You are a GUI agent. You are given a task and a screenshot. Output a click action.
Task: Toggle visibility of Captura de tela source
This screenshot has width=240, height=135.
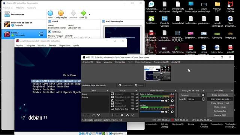click(132, 109)
